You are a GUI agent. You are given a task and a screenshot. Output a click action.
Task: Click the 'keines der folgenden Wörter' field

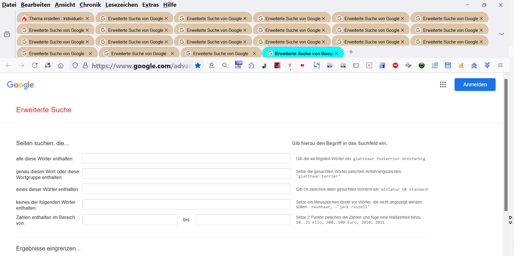(186, 204)
